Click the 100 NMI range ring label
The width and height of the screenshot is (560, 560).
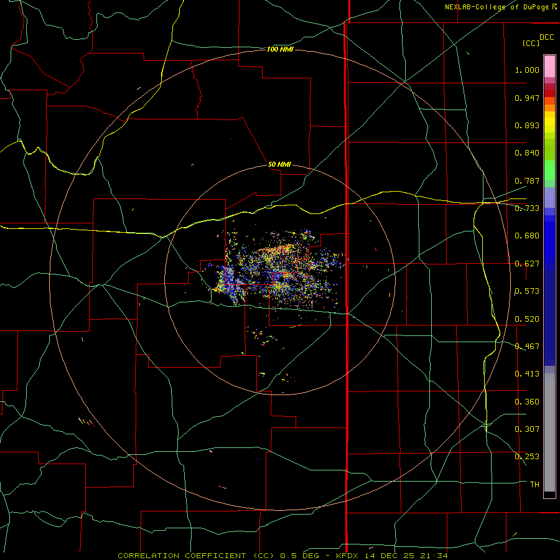point(280,49)
